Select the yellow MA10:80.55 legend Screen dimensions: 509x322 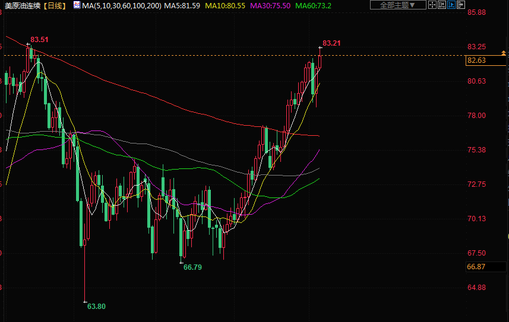225,5
